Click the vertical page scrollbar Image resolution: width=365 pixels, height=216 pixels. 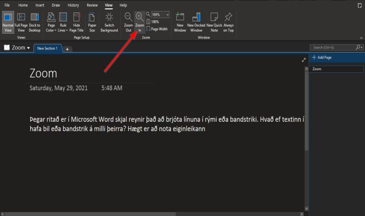pos(306,115)
